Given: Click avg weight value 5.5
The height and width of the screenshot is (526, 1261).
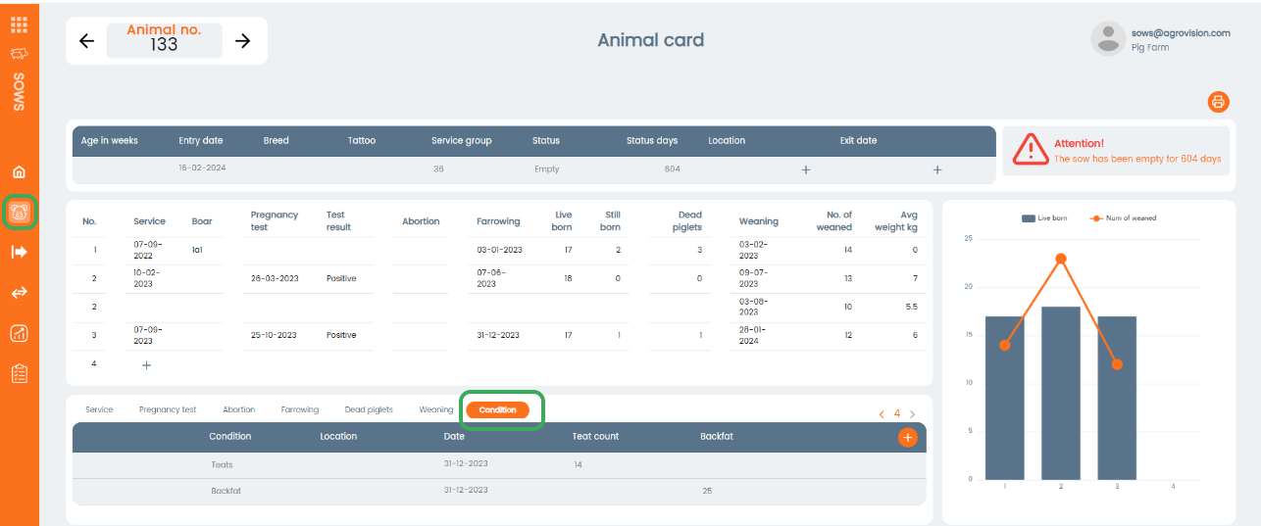Looking at the screenshot, I should click(911, 307).
